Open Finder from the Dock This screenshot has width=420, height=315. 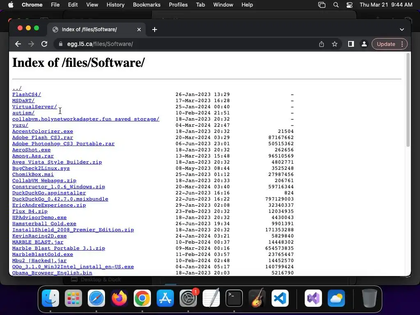coord(50,298)
